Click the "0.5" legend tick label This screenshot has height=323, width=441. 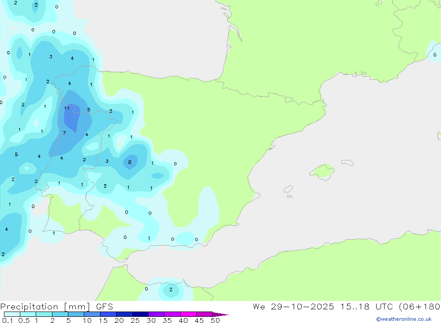click(x=24, y=320)
